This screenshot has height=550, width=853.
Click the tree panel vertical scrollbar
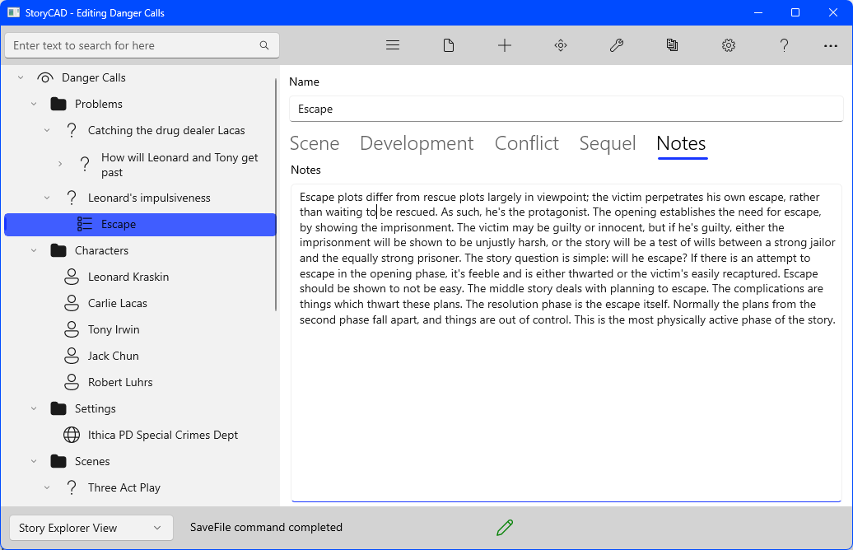pyautogui.click(x=276, y=195)
